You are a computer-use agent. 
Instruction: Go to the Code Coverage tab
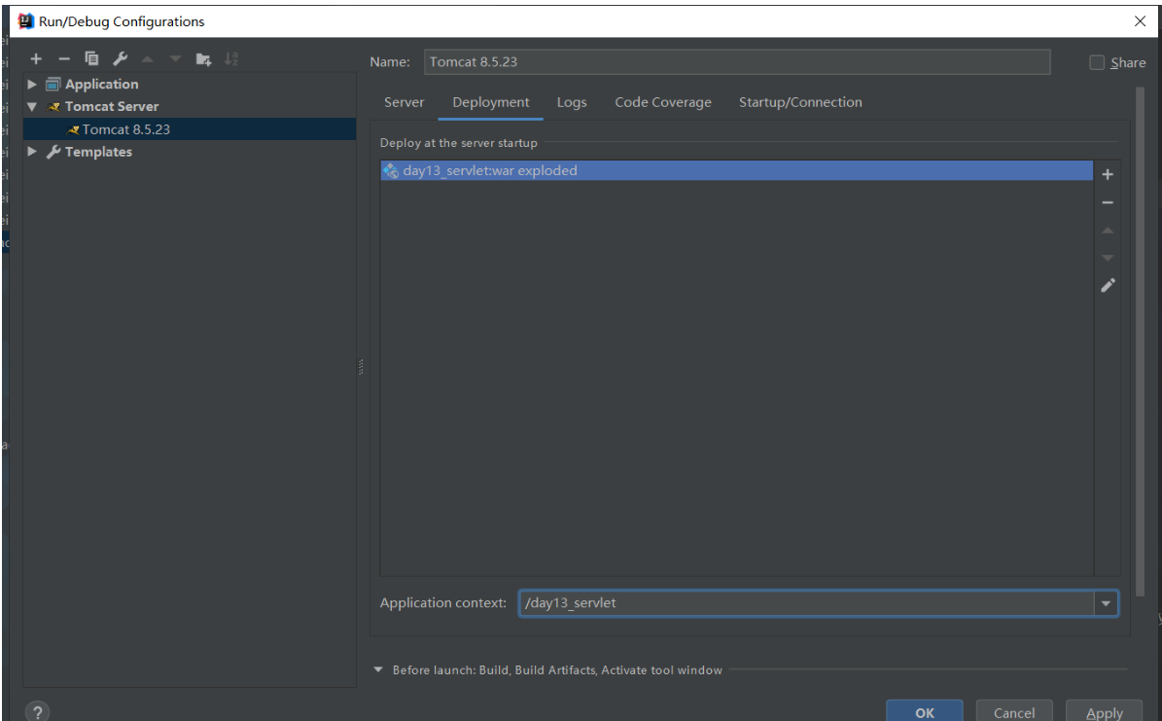point(662,102)
